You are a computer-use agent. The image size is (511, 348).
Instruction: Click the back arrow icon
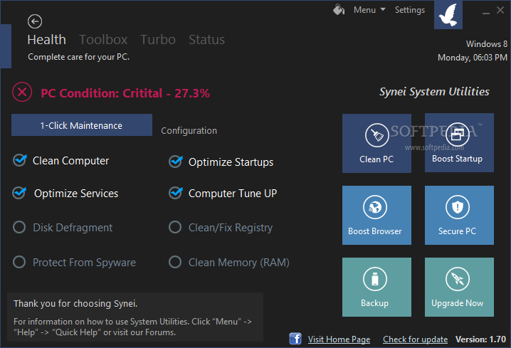point(35,21)
